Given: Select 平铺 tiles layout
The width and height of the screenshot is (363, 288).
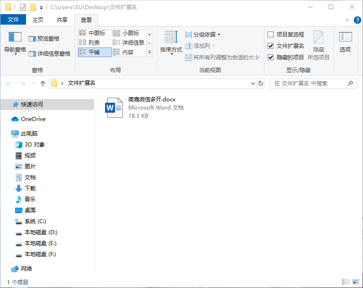Looking at the screenshot, I should (95, 52).
